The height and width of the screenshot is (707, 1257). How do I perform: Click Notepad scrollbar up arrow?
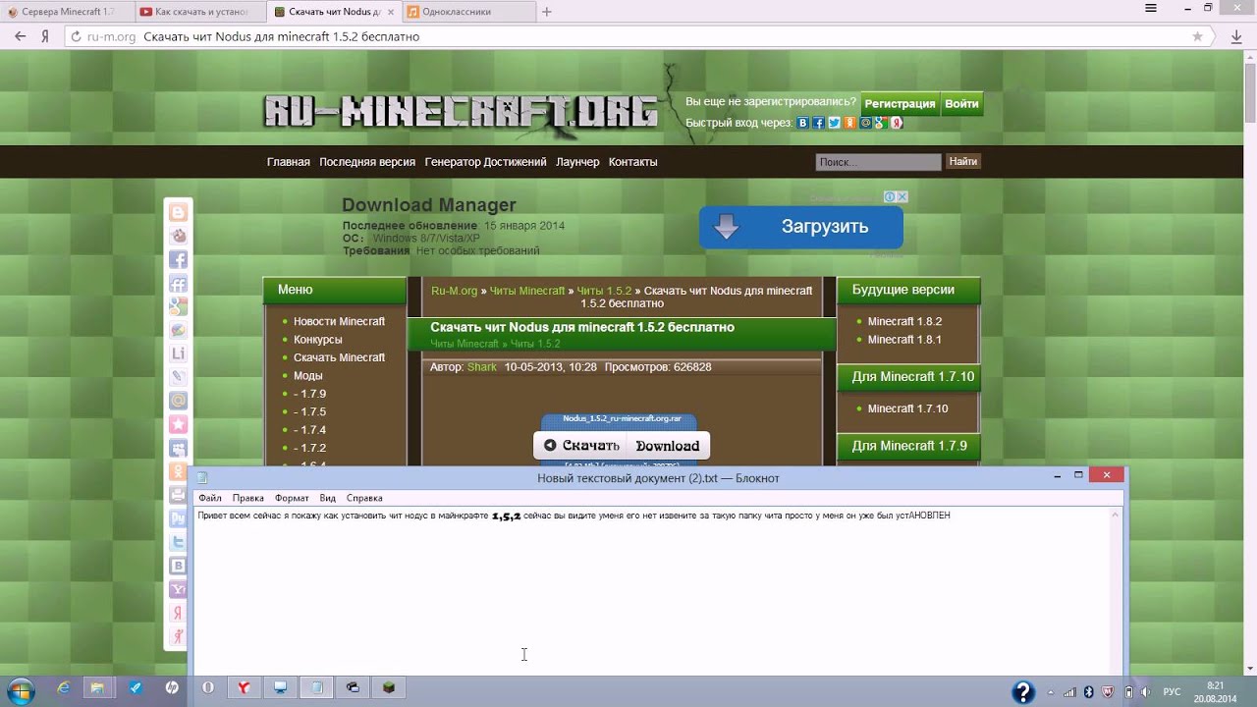[1116, 515]
